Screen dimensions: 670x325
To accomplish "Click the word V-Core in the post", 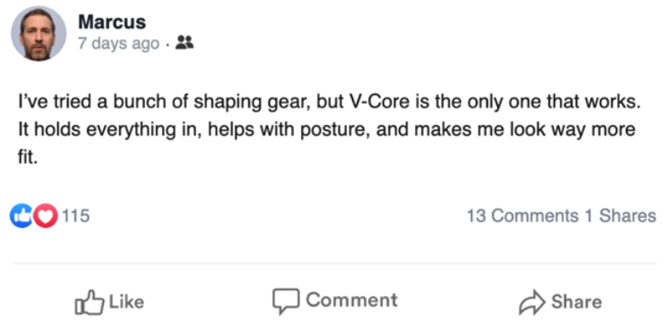I will point(368,104).
